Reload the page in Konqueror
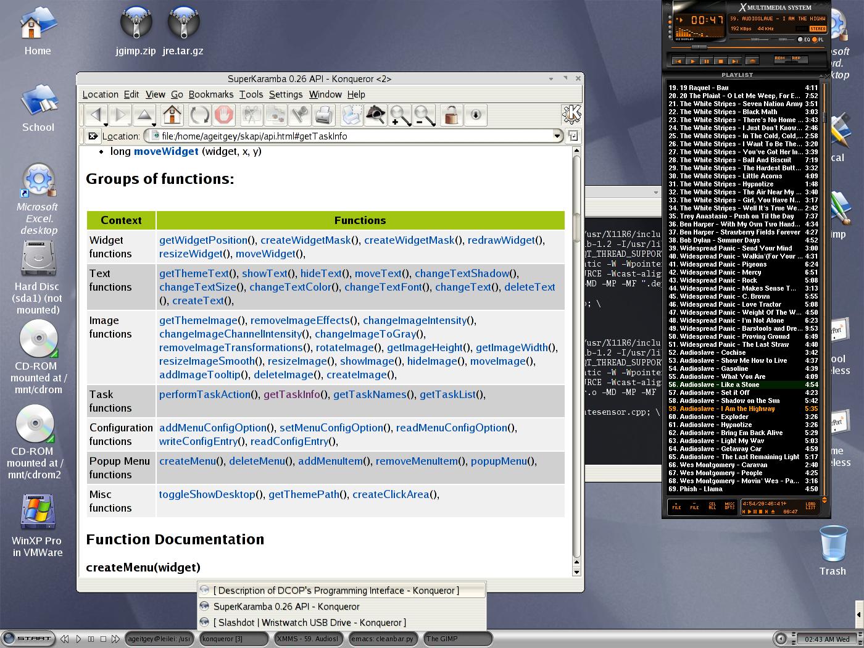The width and height of the screenshot is (864, 648). click(x=199, y=115)
